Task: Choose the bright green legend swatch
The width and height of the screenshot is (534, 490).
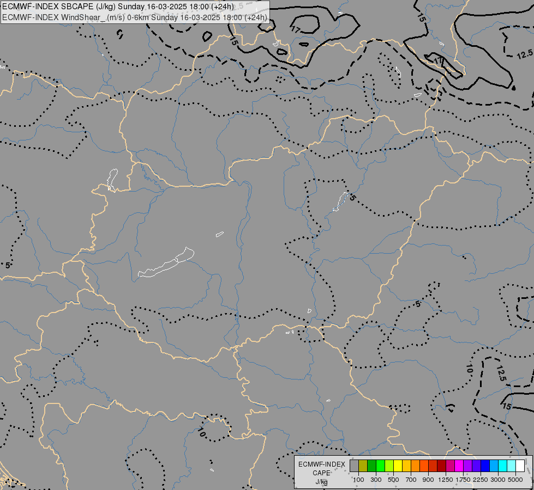Action: [381, 465]
